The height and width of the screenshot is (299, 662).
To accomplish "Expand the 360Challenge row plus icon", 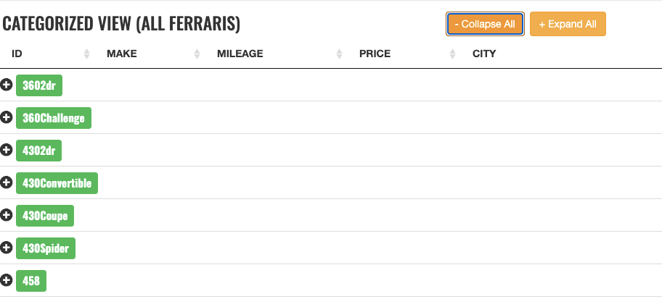I will 7,117.
